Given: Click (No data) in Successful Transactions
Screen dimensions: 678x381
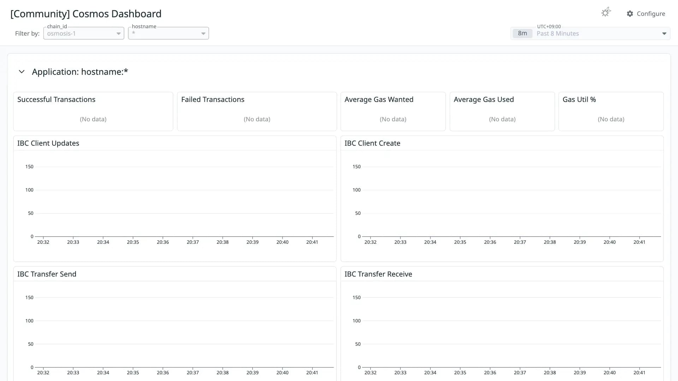Looking at the screenshot, I should [x=93, y=119].
